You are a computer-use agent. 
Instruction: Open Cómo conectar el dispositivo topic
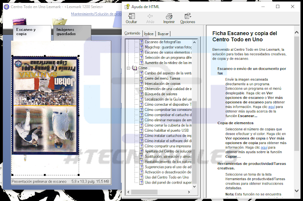(168, 104)
